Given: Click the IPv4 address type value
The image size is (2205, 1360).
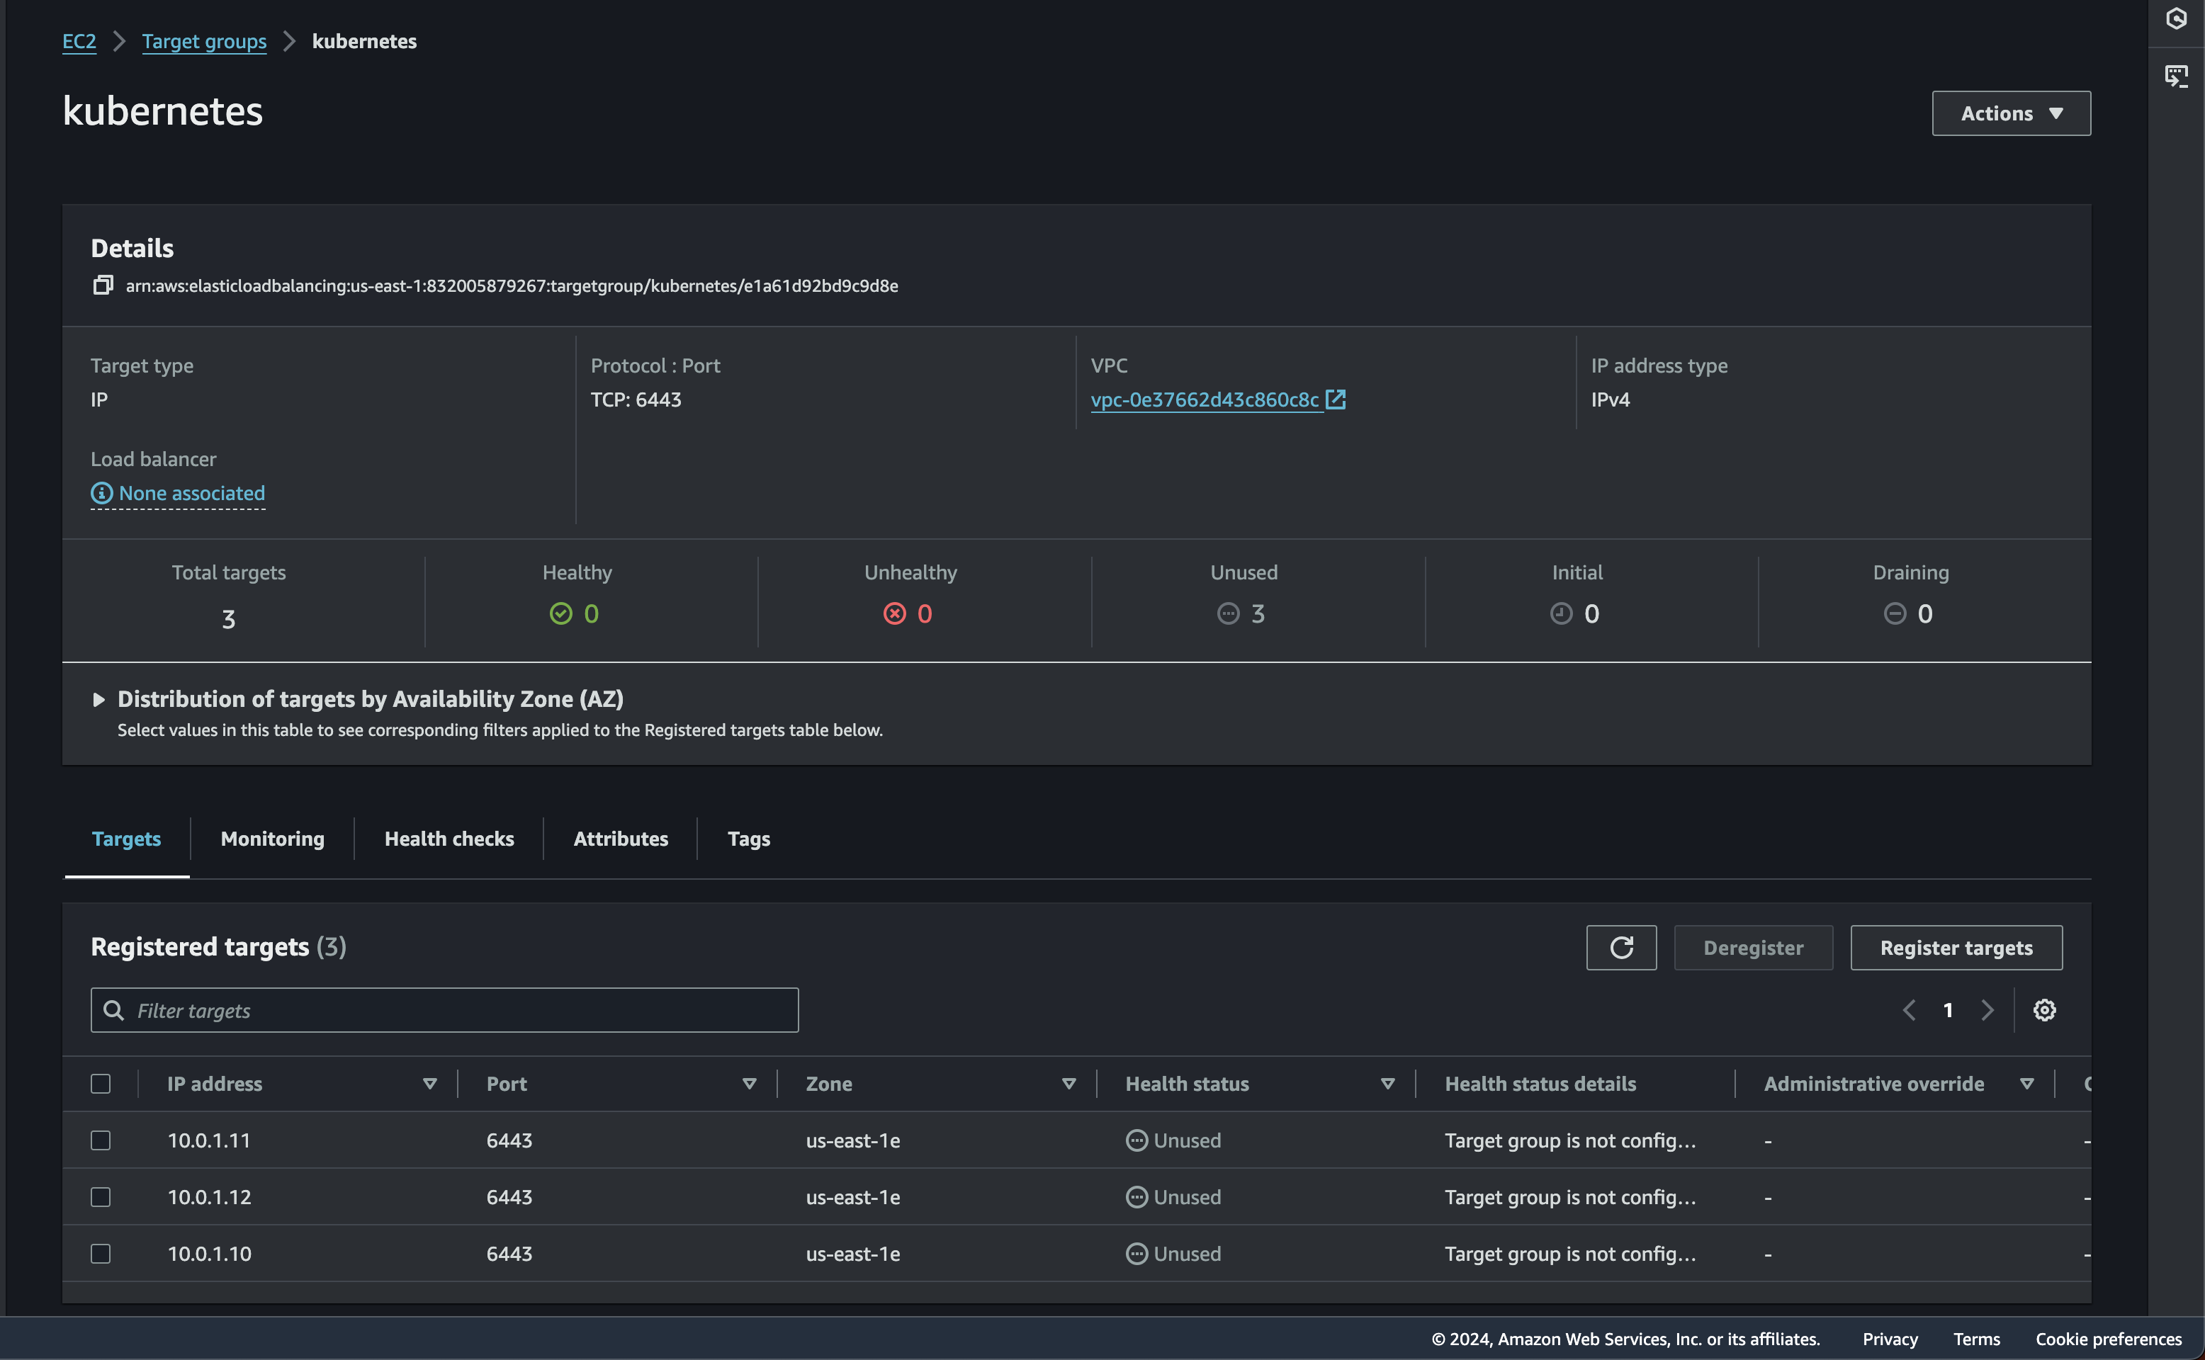Looking at the screenshot, I should (1611, 399).
